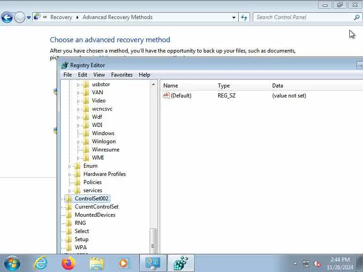Expand the Enum registry key
Screen dimensions: 363x272
coord(70,166)
